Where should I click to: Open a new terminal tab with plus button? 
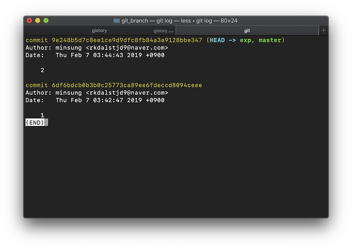tap(324, 30)
